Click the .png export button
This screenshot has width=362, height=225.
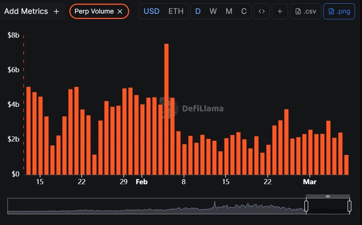click(339, 11)
